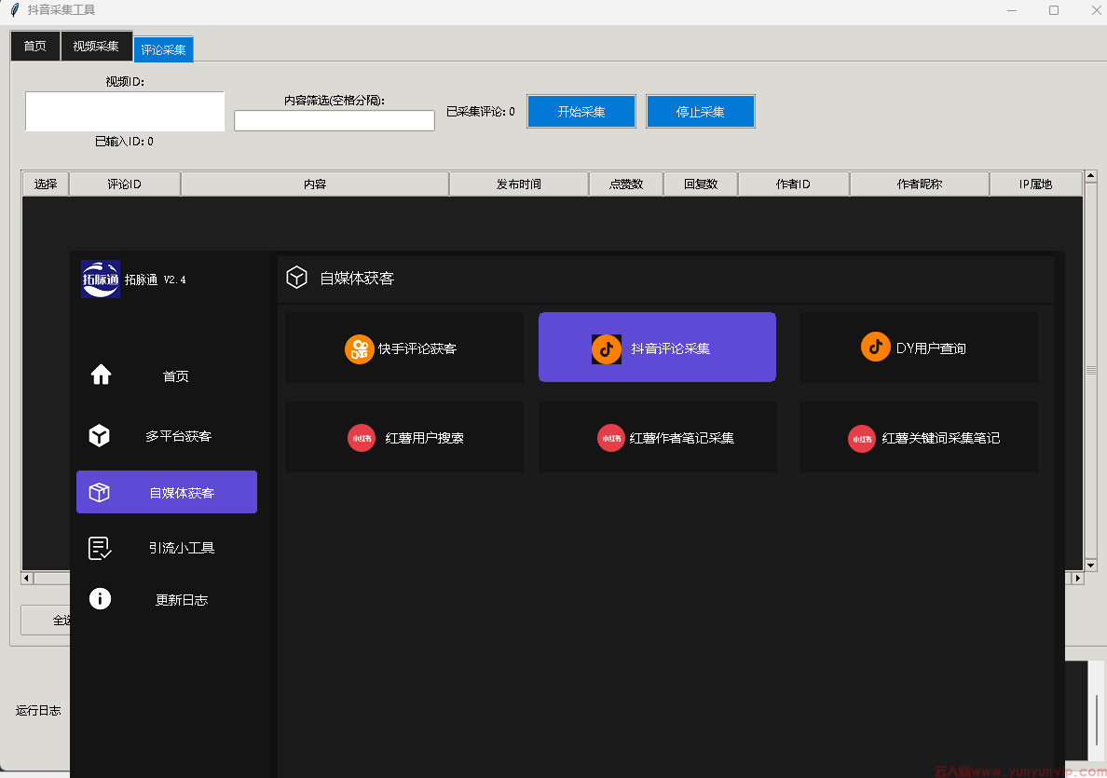Screen dimensions: 1107x778
Task: Click the horizontal scrollbar right arrow
Action: click(x=1077, y=579)
